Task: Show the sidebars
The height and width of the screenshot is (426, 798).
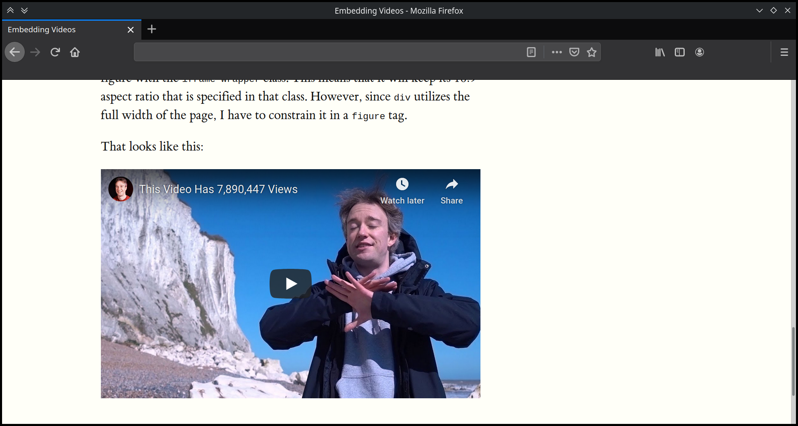Action: (x=680, y=52)
